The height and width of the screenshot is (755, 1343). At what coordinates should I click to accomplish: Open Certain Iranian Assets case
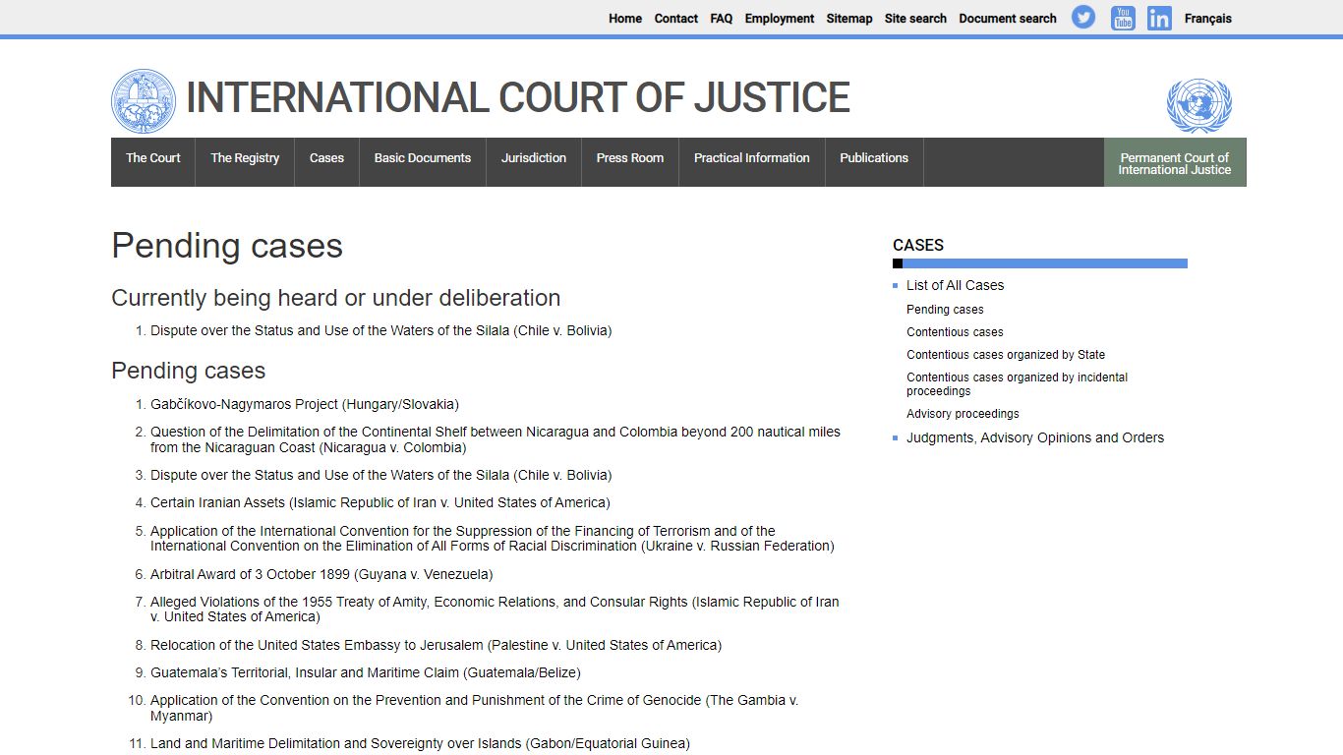(x=380, y=502)
